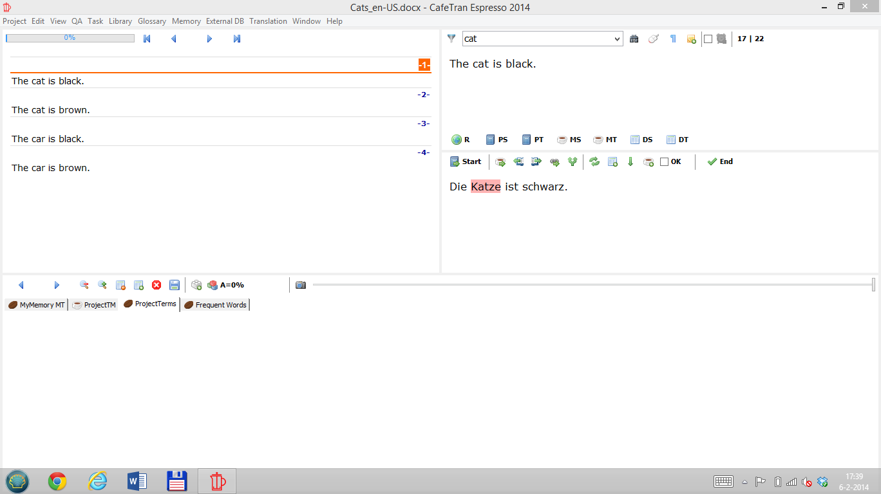The height and width of the screenshot is (494, 881).
Task: Click the blue floppy disk save icon
Action: click(x=175, y=285)
